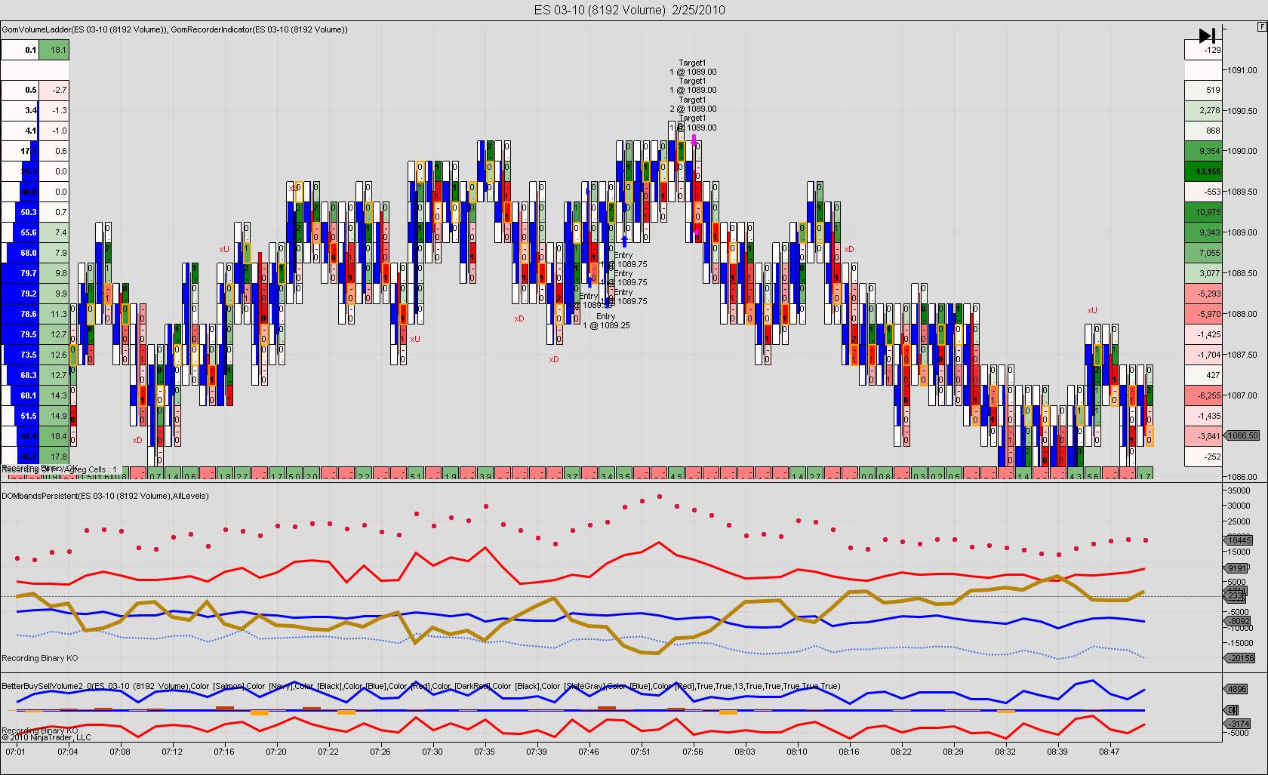Click the small F button in the corner
Image resolution: width=1268 pixels, height=775 pixels.
coord(1262,26)
